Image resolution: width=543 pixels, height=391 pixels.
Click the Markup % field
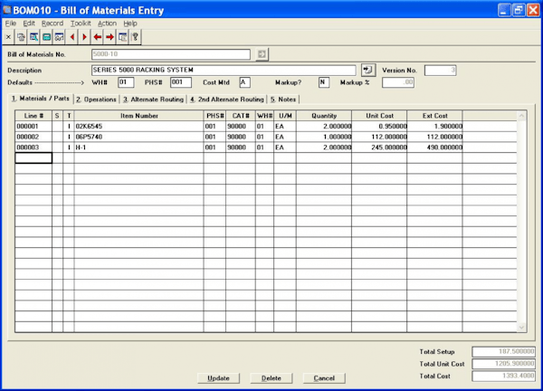pos(398,82)
